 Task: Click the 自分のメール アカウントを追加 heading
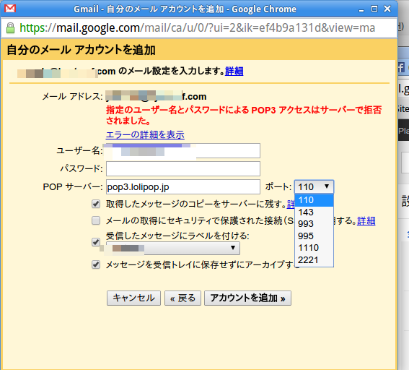pyautogui.click(x=81, y=50)
